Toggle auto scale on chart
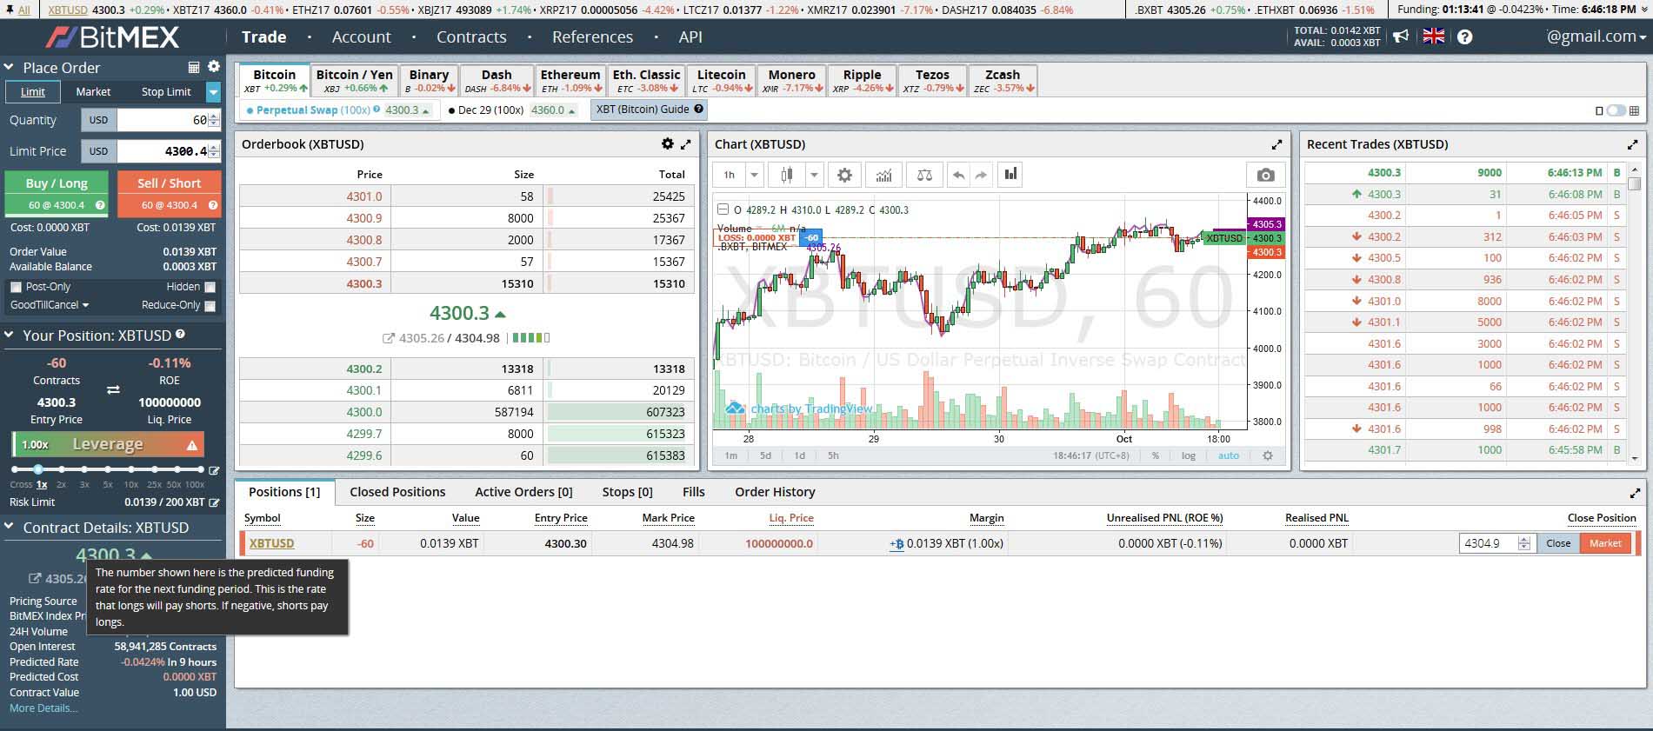This screenshot has width=1653, height=731. pyautogui.click(x=1229, y=455)
